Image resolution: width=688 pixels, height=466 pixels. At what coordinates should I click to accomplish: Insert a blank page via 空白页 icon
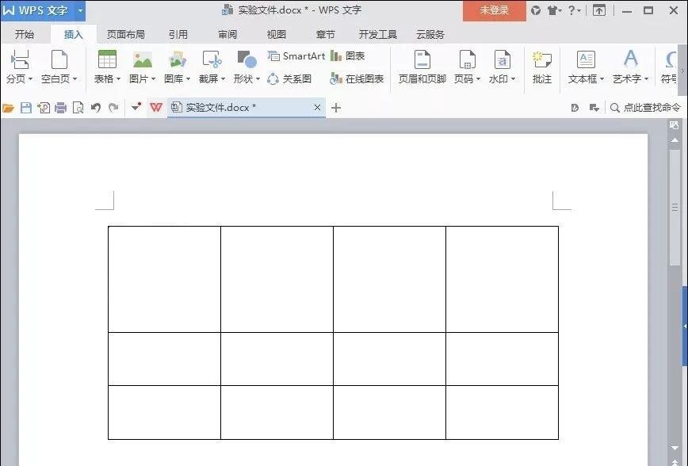tap(59, 60)
